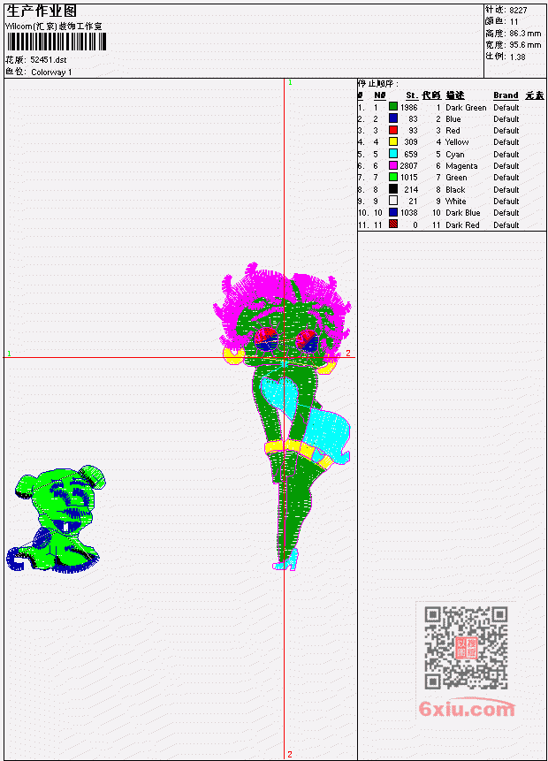
Task: Click the Dark Red color name
Action: 462,224
